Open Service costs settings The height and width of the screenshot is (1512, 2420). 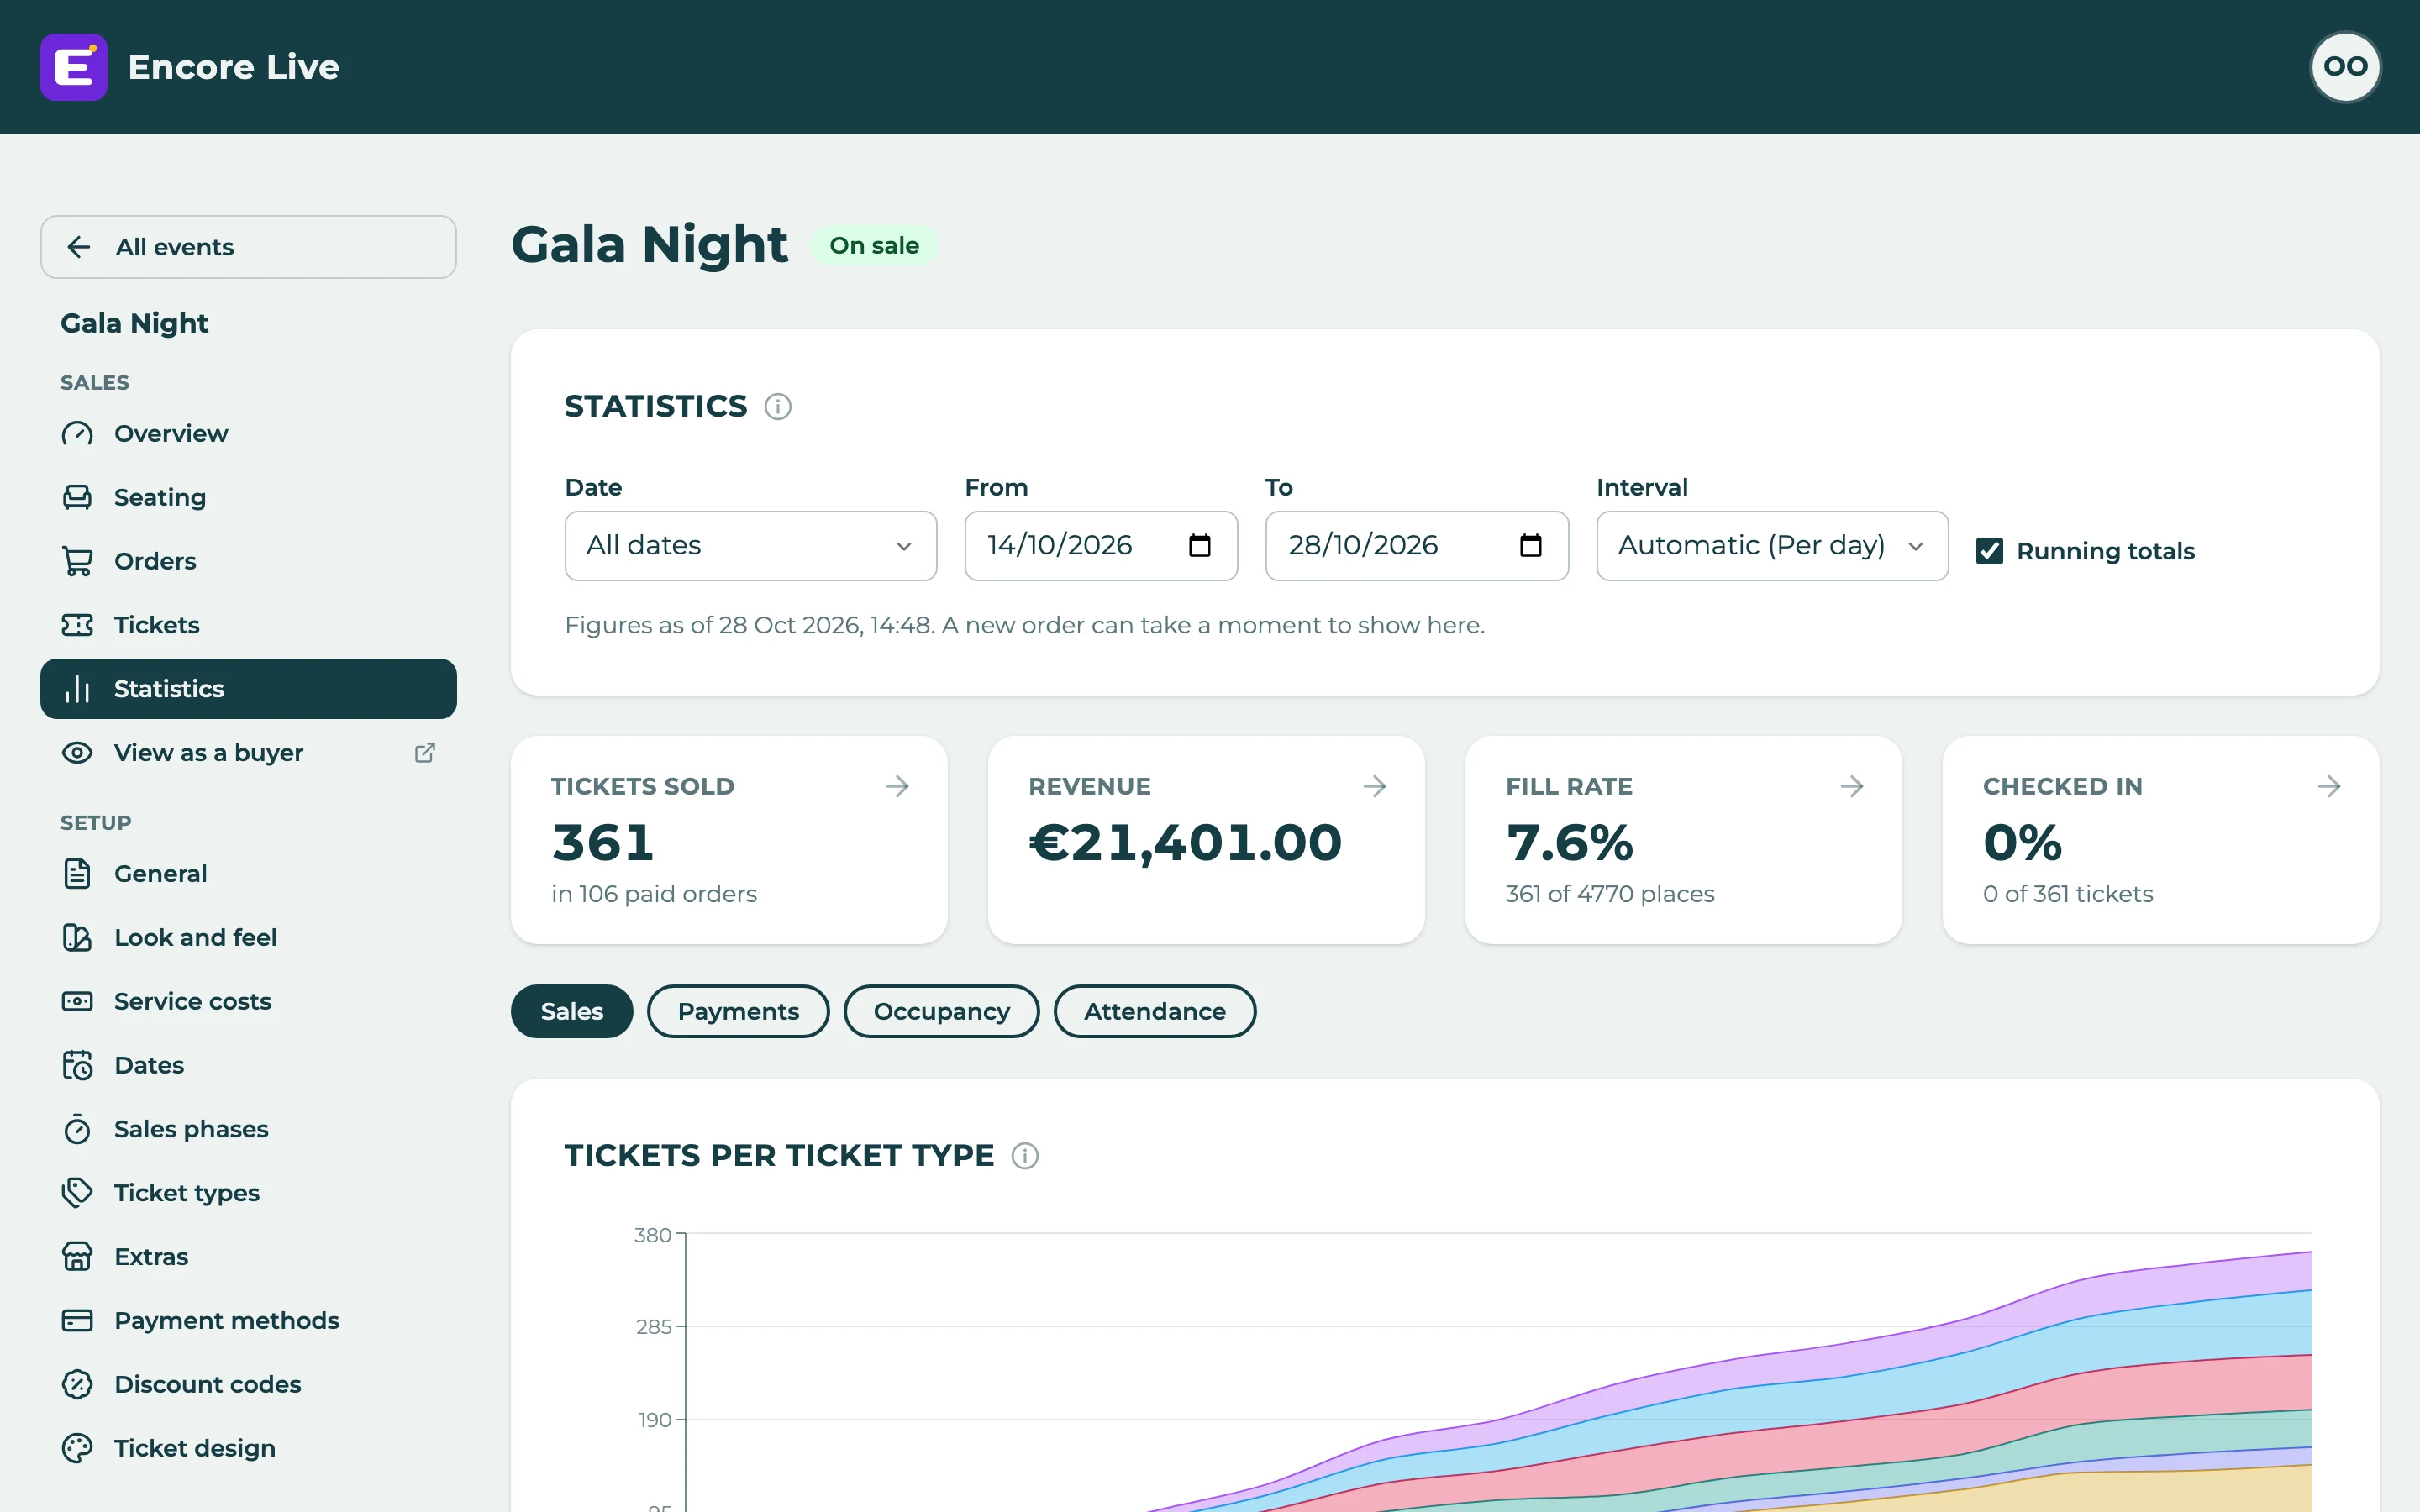tap(248, 1001)
